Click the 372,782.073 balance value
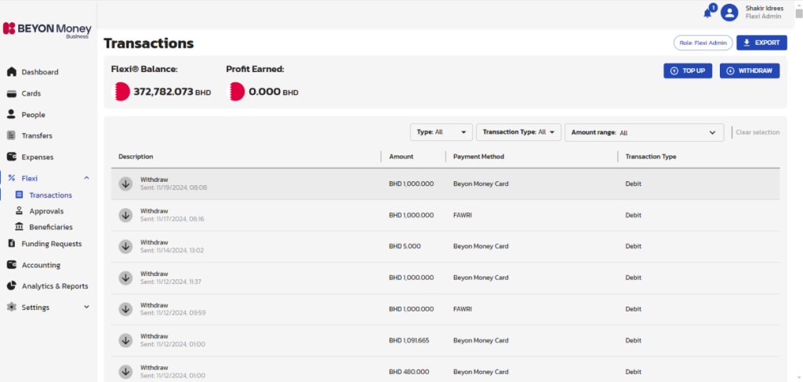This screenshot has width=803, height=382. (163, 92)
